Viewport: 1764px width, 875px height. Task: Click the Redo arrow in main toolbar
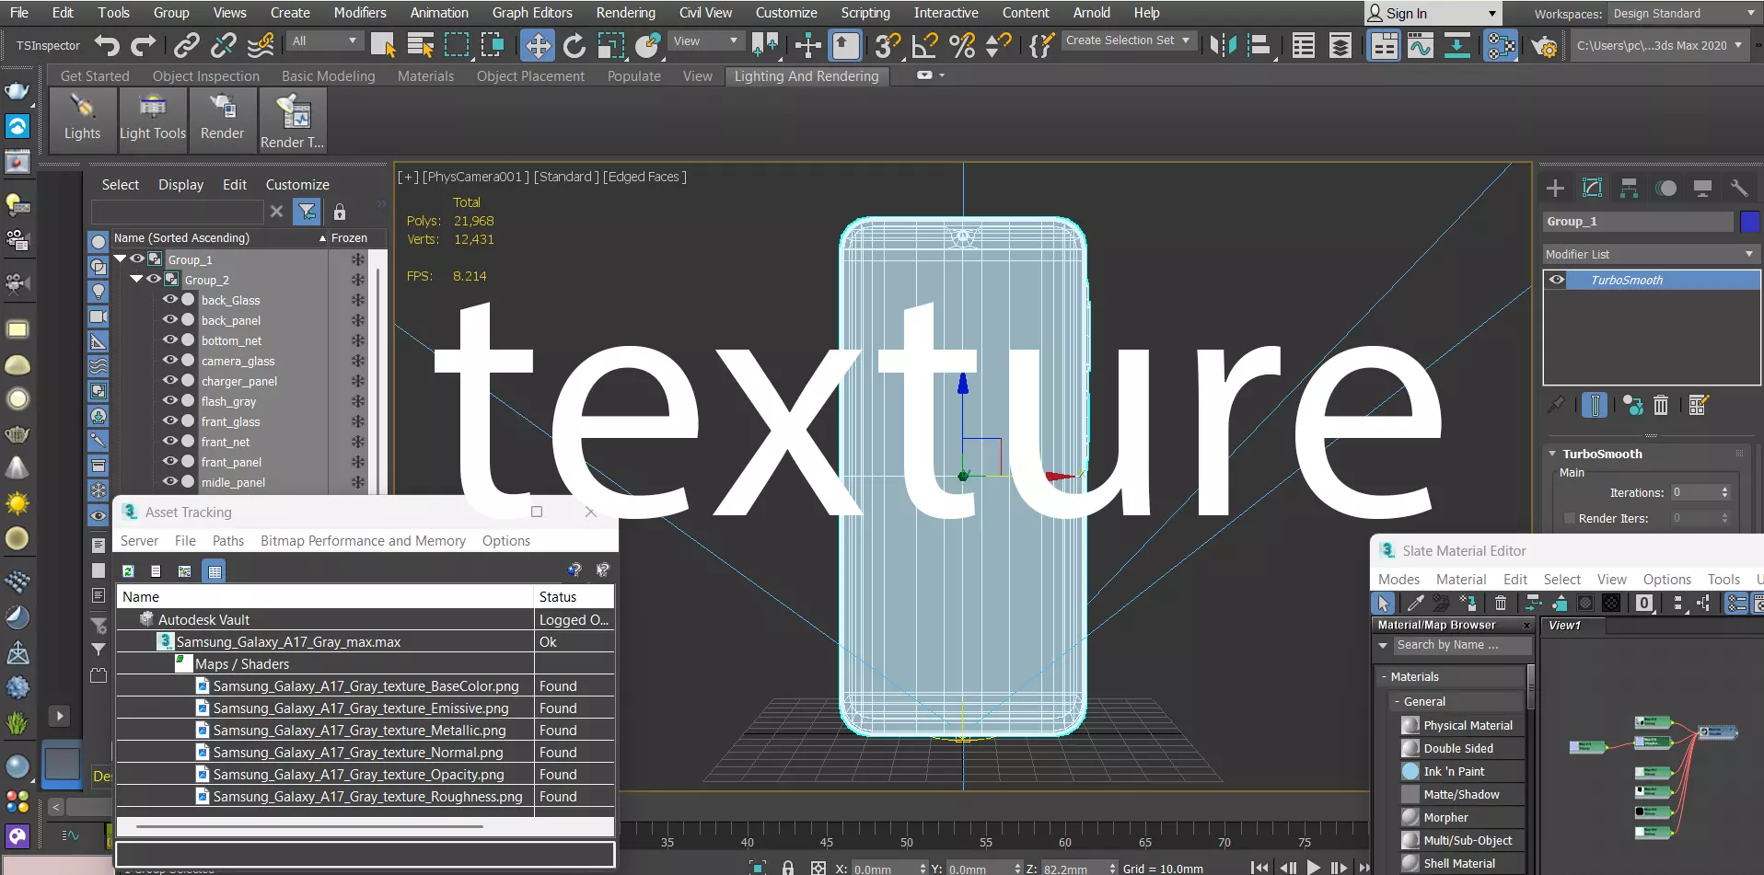point(144,45)
